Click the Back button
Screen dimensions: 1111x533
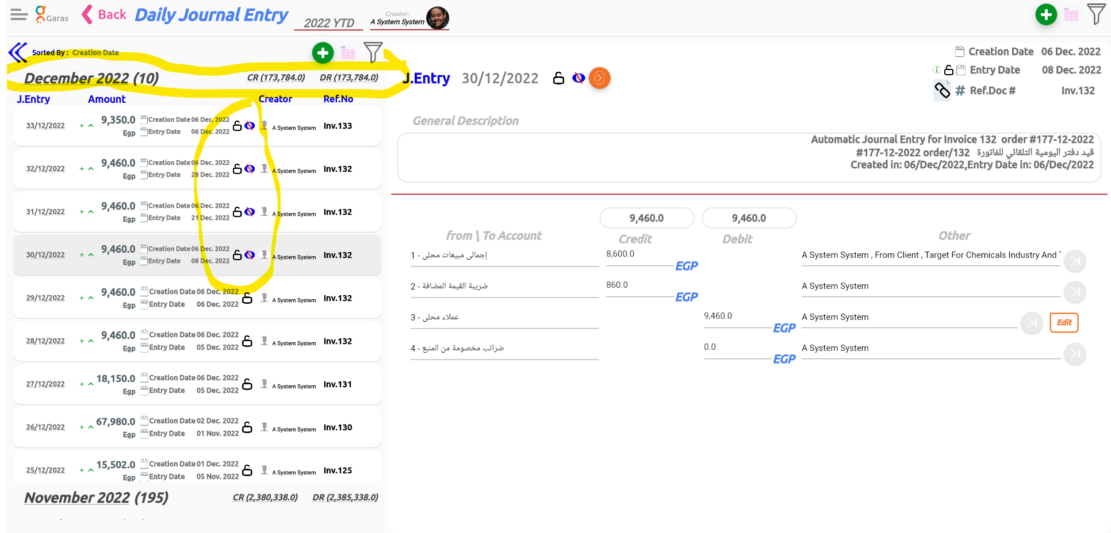pos(104,15)
